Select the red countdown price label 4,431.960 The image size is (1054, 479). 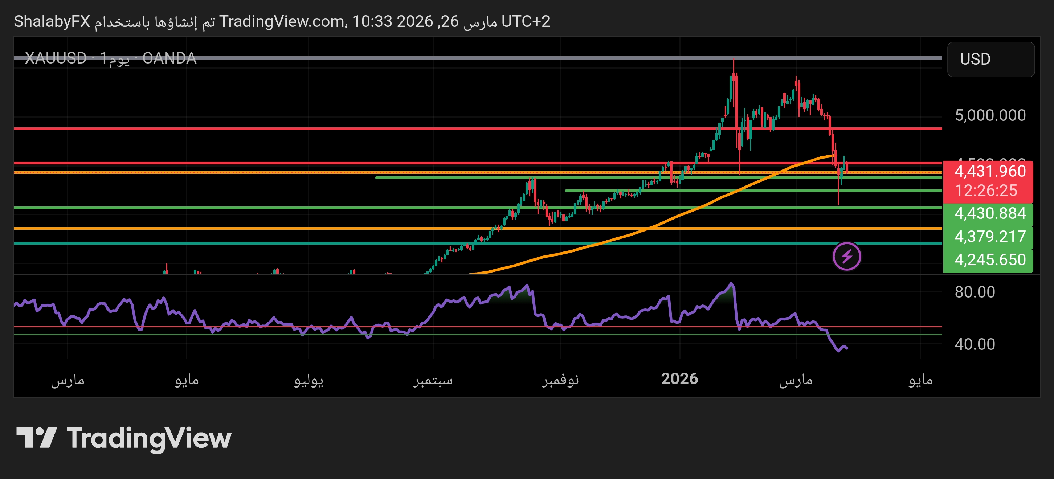(x=990, y=171)
